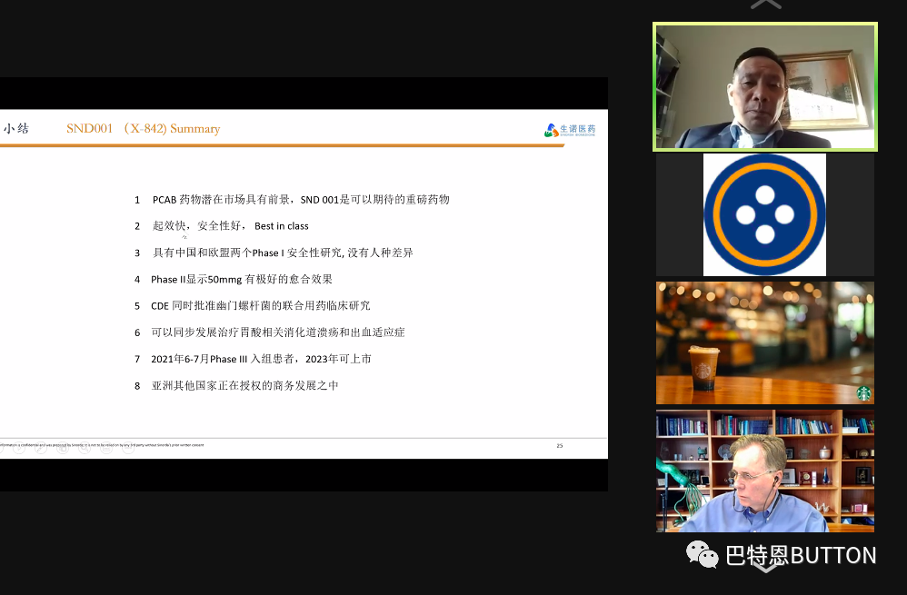Click the Phase II 50mmg bullet line
The width and height of the screenshot is (907, 595).
click(242, 279)
